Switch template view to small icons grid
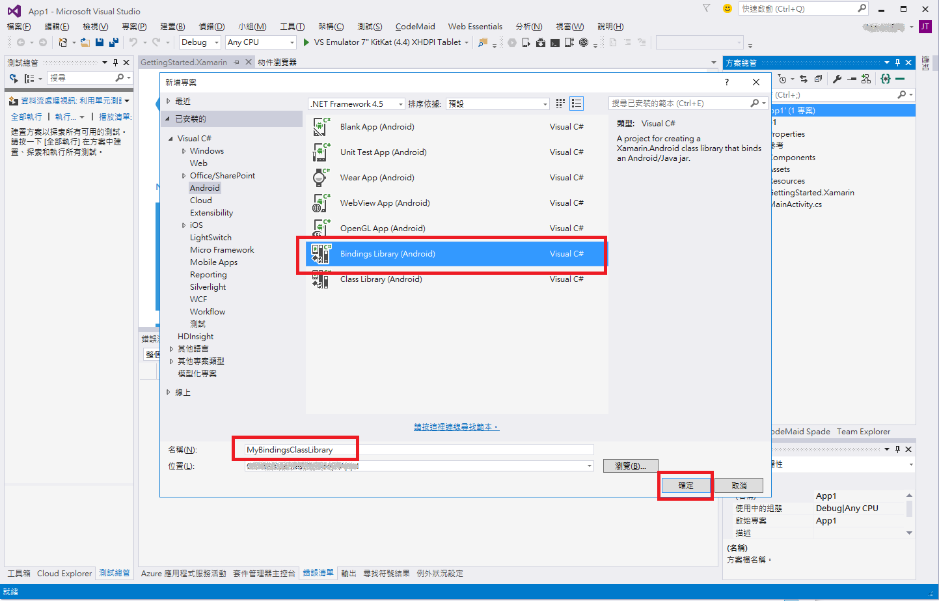 (560, 104)
